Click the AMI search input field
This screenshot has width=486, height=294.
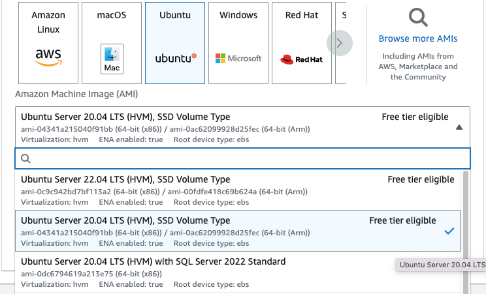coord(243,158)
